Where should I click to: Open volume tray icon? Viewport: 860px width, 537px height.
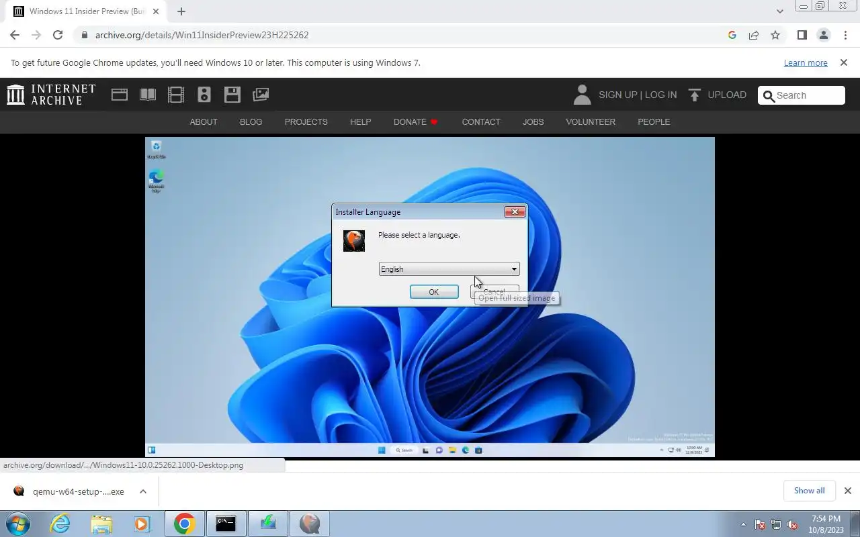[792, 525]
